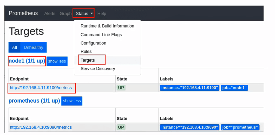Viewport: 275px width, 135px height.
Task: Click UP state badge for prometheus
Action: point(121,127)
